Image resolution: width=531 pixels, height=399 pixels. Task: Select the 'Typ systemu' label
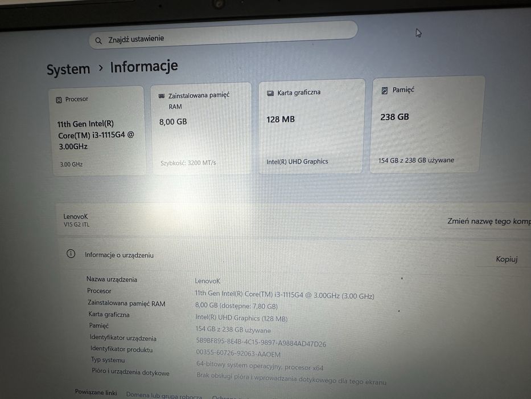[x=108, y=360]
